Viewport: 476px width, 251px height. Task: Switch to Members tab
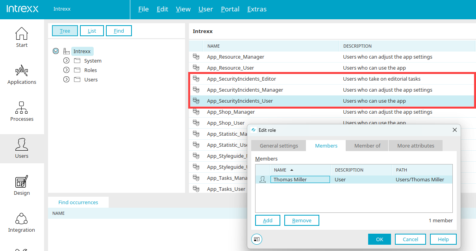coord(326,146)
